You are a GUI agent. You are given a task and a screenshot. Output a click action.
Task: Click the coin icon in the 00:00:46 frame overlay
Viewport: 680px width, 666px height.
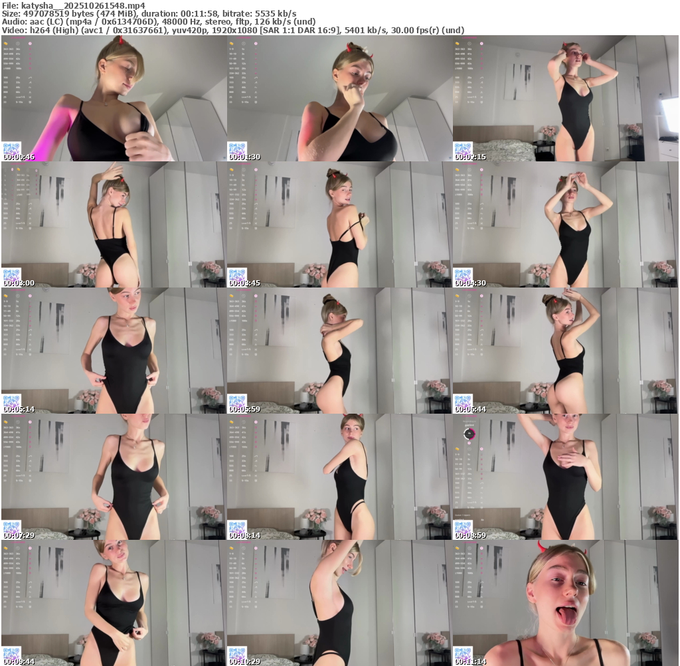coord(6,42)
